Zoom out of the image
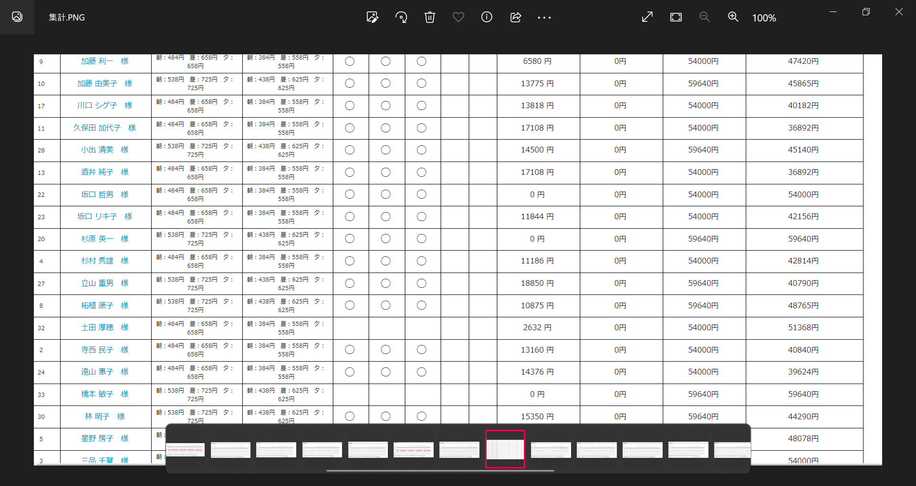Screen dimensions: 916x486 pos(705,18)
